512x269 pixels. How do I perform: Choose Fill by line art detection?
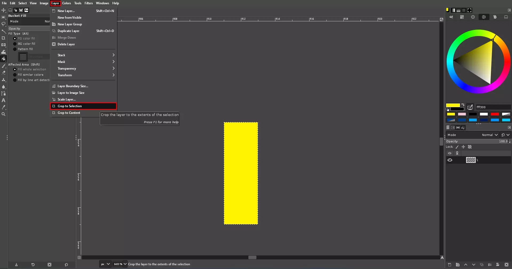point(15,80)
